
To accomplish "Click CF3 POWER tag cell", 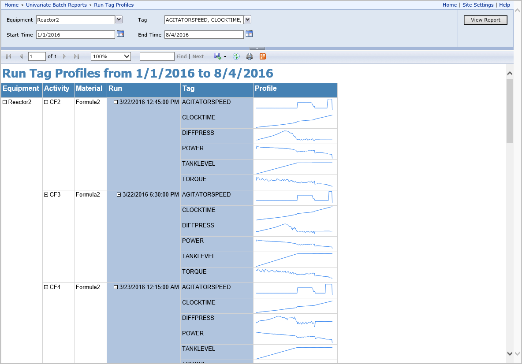I will tap(217, 244).
